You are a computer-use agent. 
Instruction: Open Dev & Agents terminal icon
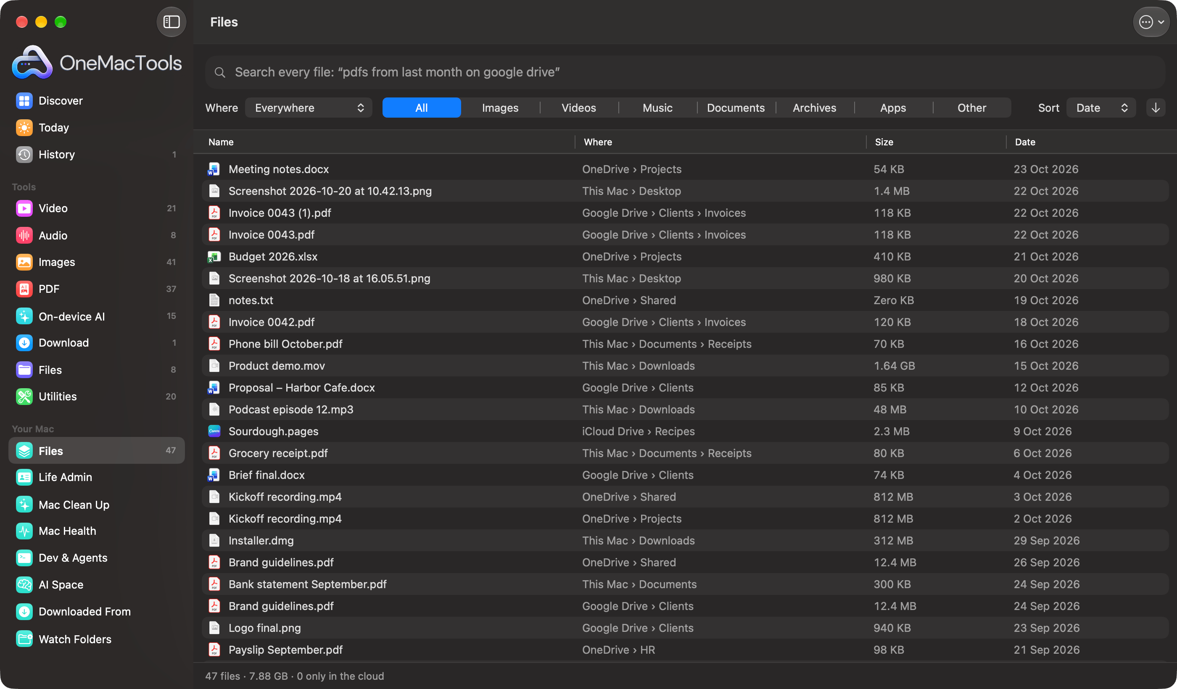click(x=24, y=558)
